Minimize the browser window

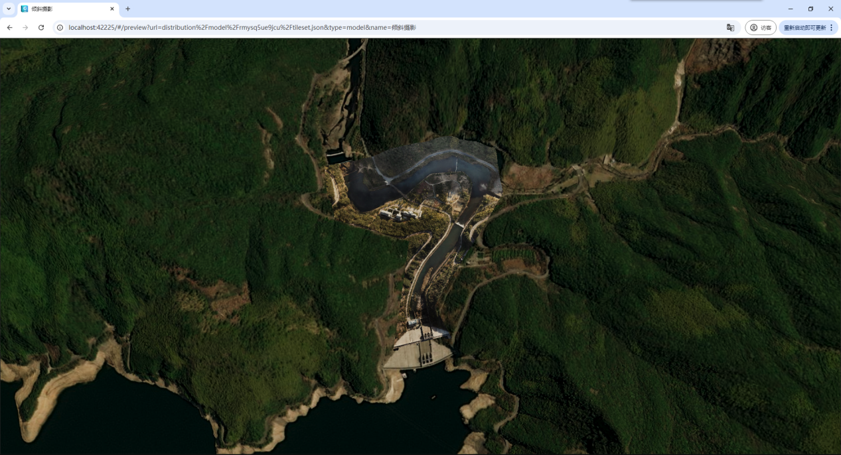point(790,9)
